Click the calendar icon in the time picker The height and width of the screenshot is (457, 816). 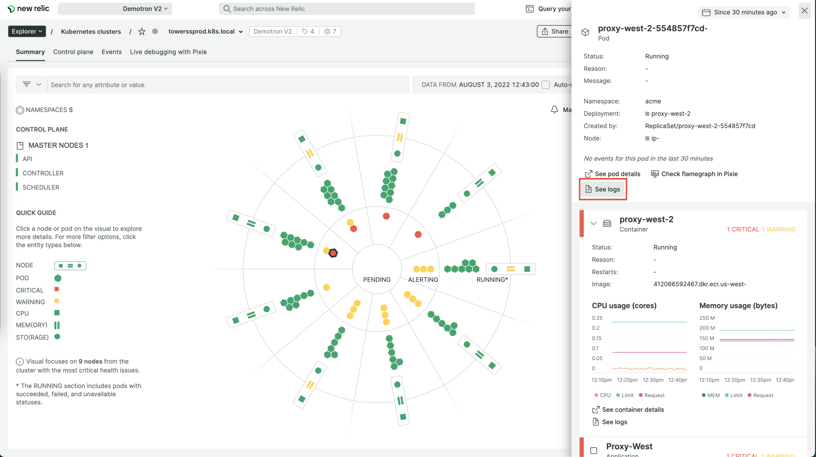pyautogui.click(x=707, y=12)
